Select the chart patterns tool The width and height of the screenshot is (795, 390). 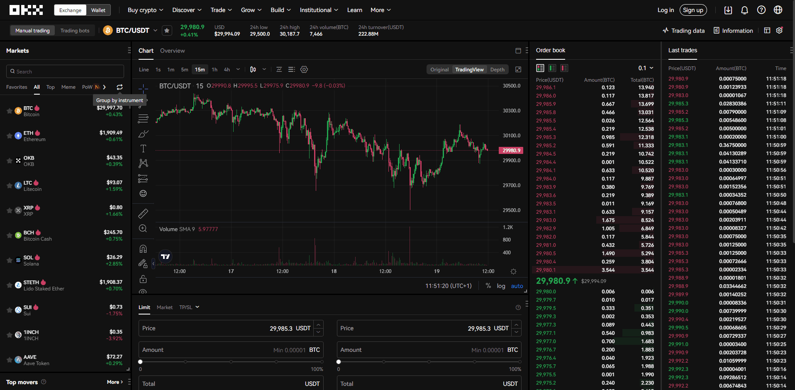143,163
